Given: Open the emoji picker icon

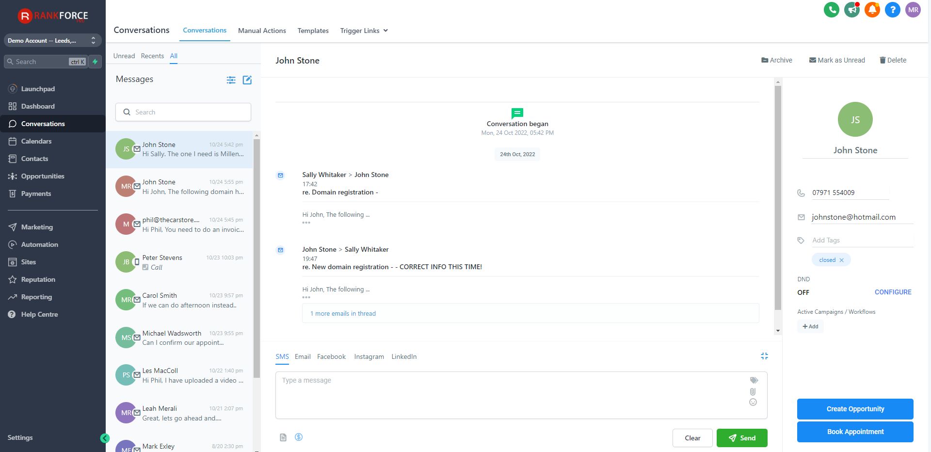Looking at the screenshot, I should [x=753, y=402].
